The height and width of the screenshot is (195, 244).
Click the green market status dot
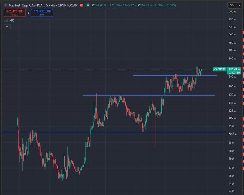coord(88,5)
